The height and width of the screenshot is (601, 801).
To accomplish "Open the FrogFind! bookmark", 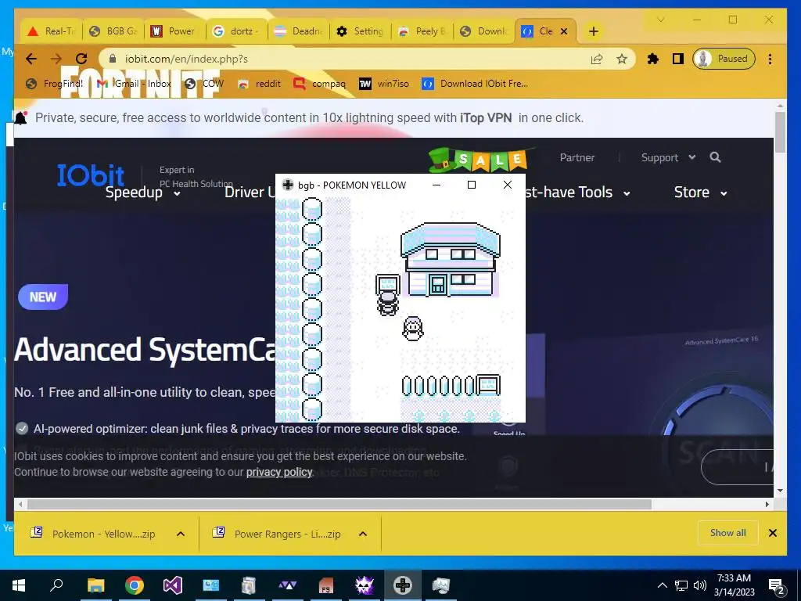I will pos(55,83).
